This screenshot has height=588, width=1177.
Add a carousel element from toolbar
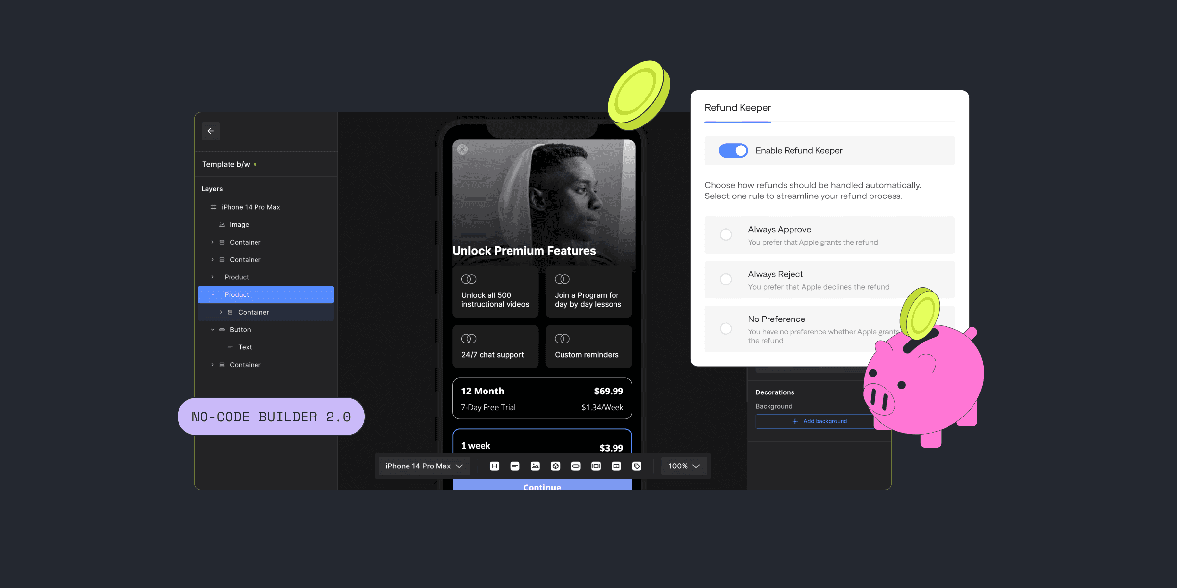pyautogui.click(x=596, y=466)
